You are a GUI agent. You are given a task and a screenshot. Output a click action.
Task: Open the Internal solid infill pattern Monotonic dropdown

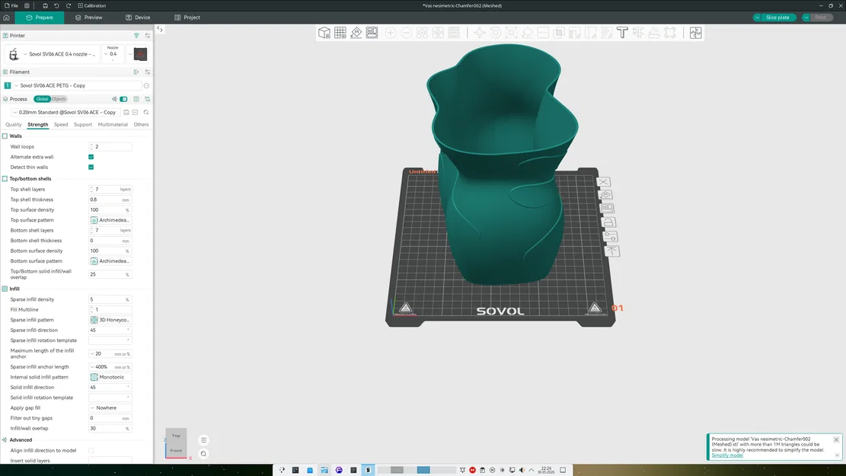click(x=110, y=377)
